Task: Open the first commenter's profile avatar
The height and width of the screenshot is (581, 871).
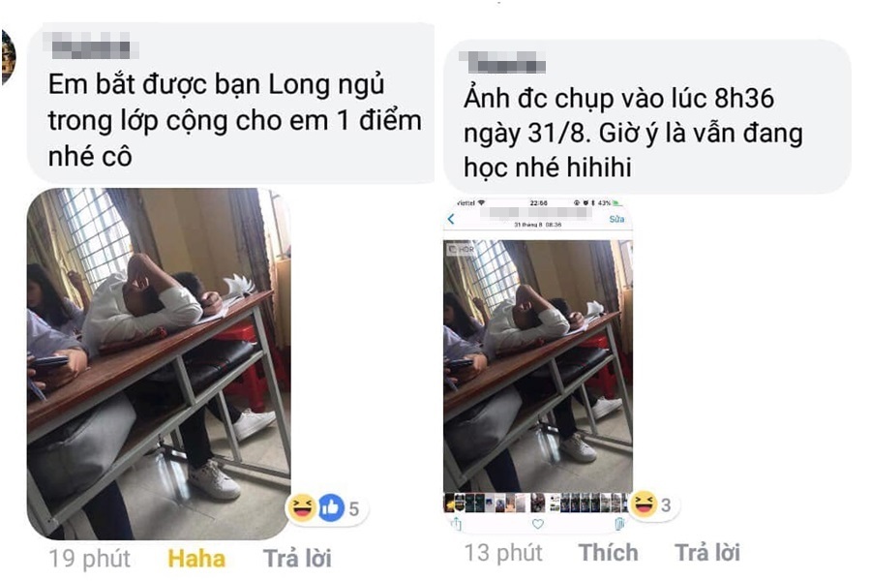Action: (8, 57)
